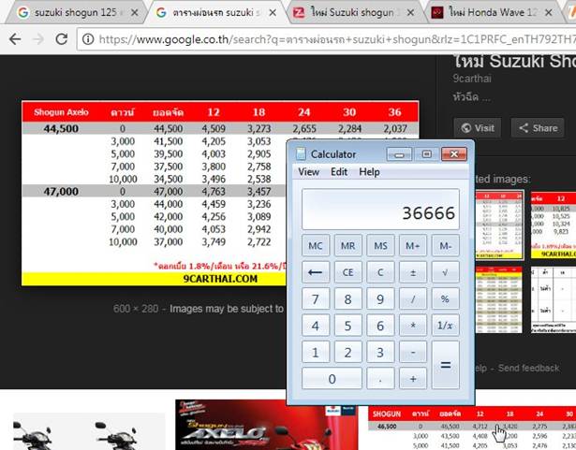The width and height of the screenshot is (576, 450).
Task: Click the 44,500 price cell
Action: pyautogui.click(x=61, y=128)
